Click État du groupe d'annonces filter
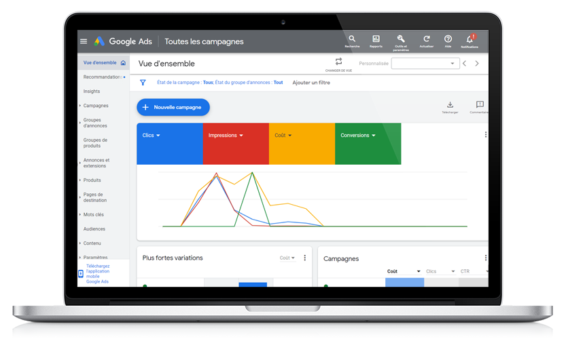The height and width of the screenshot is (339, 566). tap(249, 83)
